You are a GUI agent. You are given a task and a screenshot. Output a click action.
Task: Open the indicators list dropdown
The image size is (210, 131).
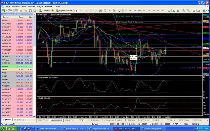click(204, 11)
